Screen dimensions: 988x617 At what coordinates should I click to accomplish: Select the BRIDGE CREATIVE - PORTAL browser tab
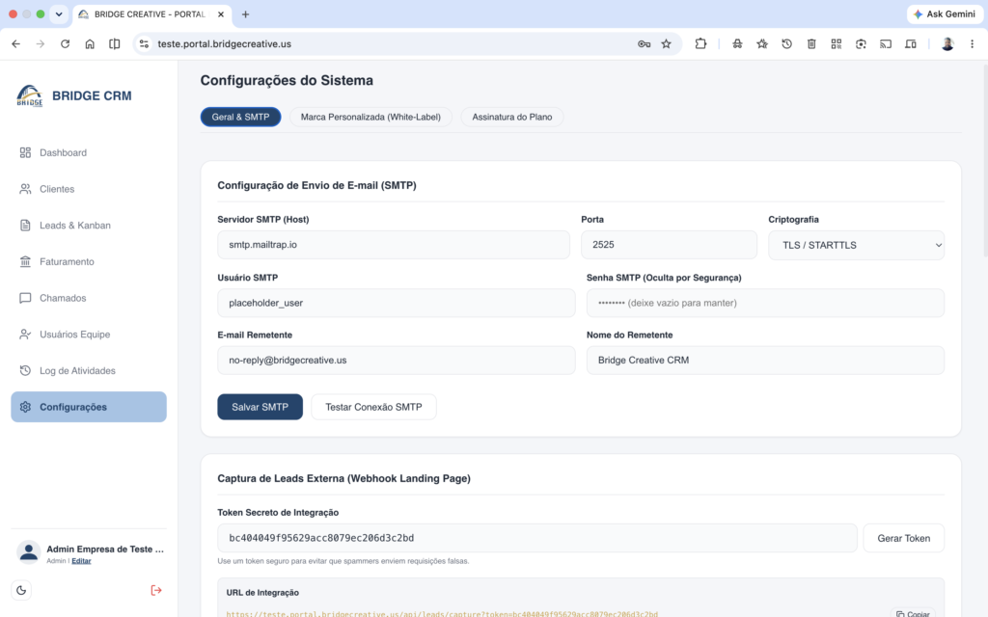pos(151,13)
